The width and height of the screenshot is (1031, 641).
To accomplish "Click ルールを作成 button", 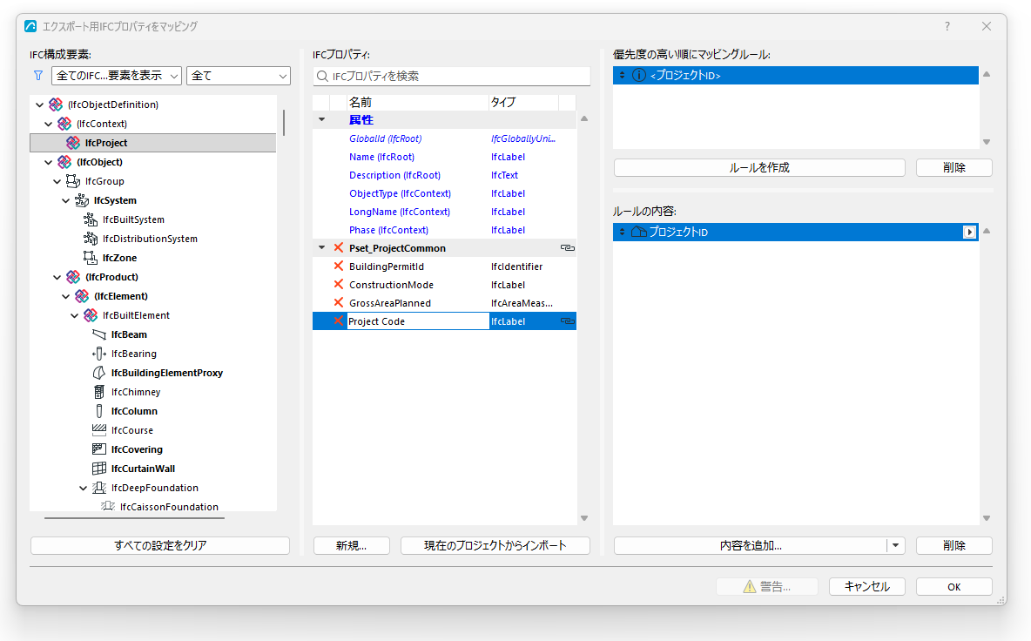I will coord(759,167).
